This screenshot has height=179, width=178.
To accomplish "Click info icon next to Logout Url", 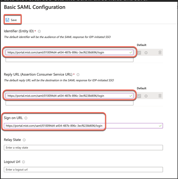I will (23, 162).
